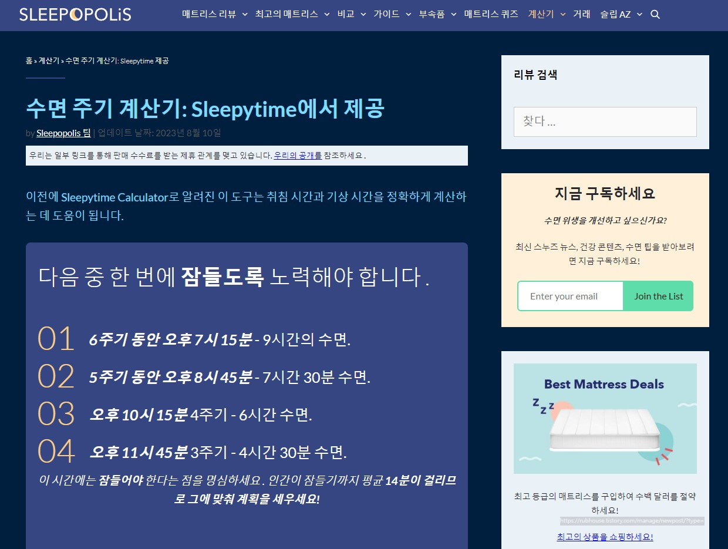This screenshot has width=728, height=549.
Task: Select the 부속품 navigation item
Action: pos(432,15)
